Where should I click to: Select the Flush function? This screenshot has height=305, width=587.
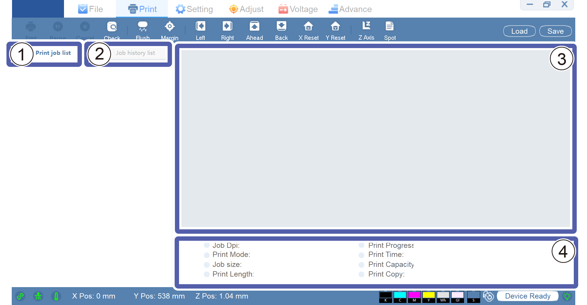[x=142, y=28]
